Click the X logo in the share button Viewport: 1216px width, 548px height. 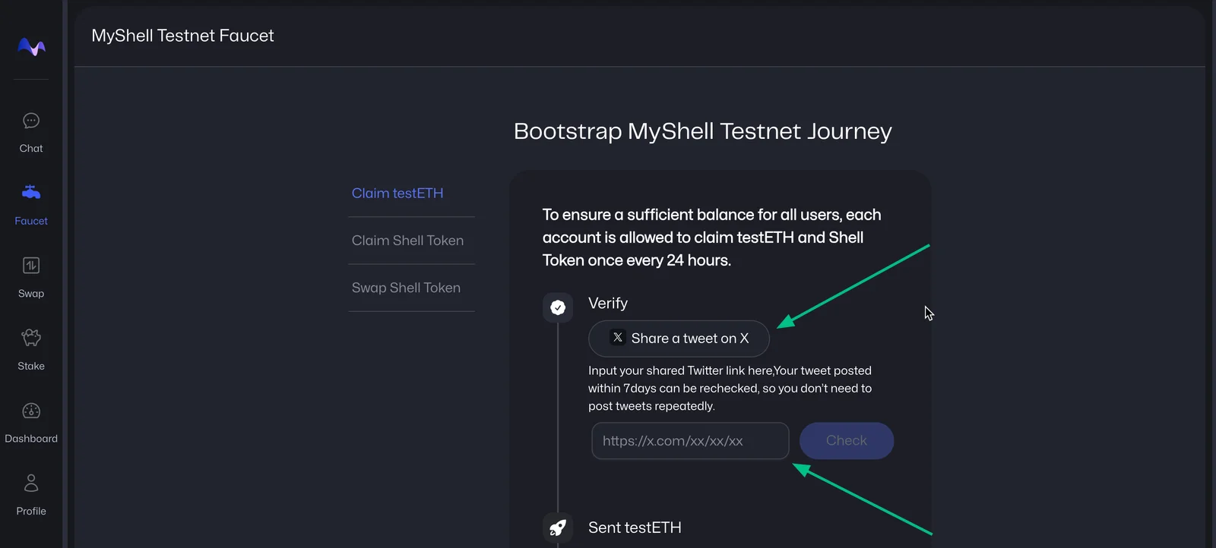click(618, 338)
